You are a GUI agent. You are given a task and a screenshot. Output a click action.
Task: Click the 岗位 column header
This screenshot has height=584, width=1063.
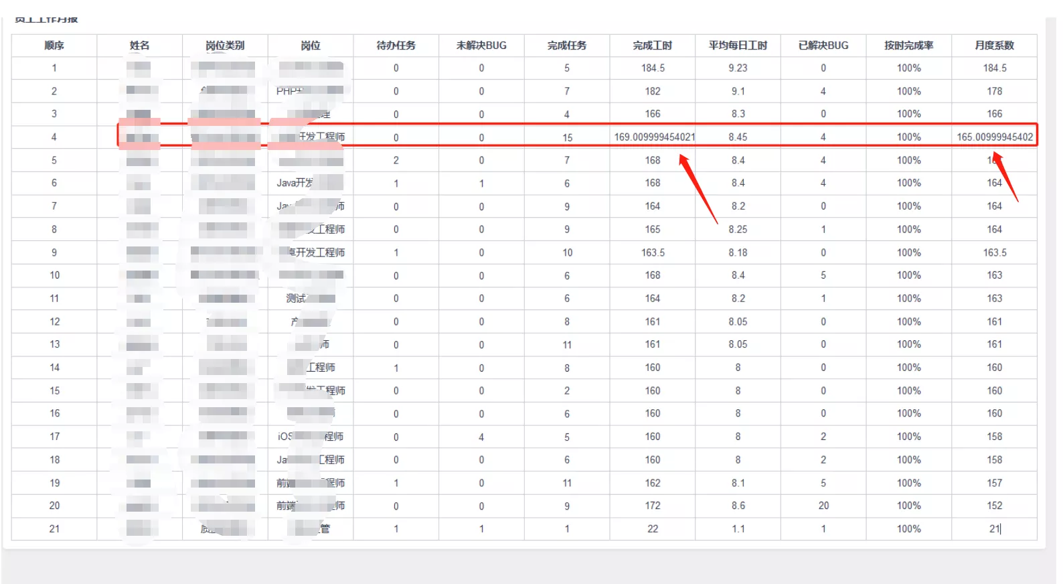311,46
